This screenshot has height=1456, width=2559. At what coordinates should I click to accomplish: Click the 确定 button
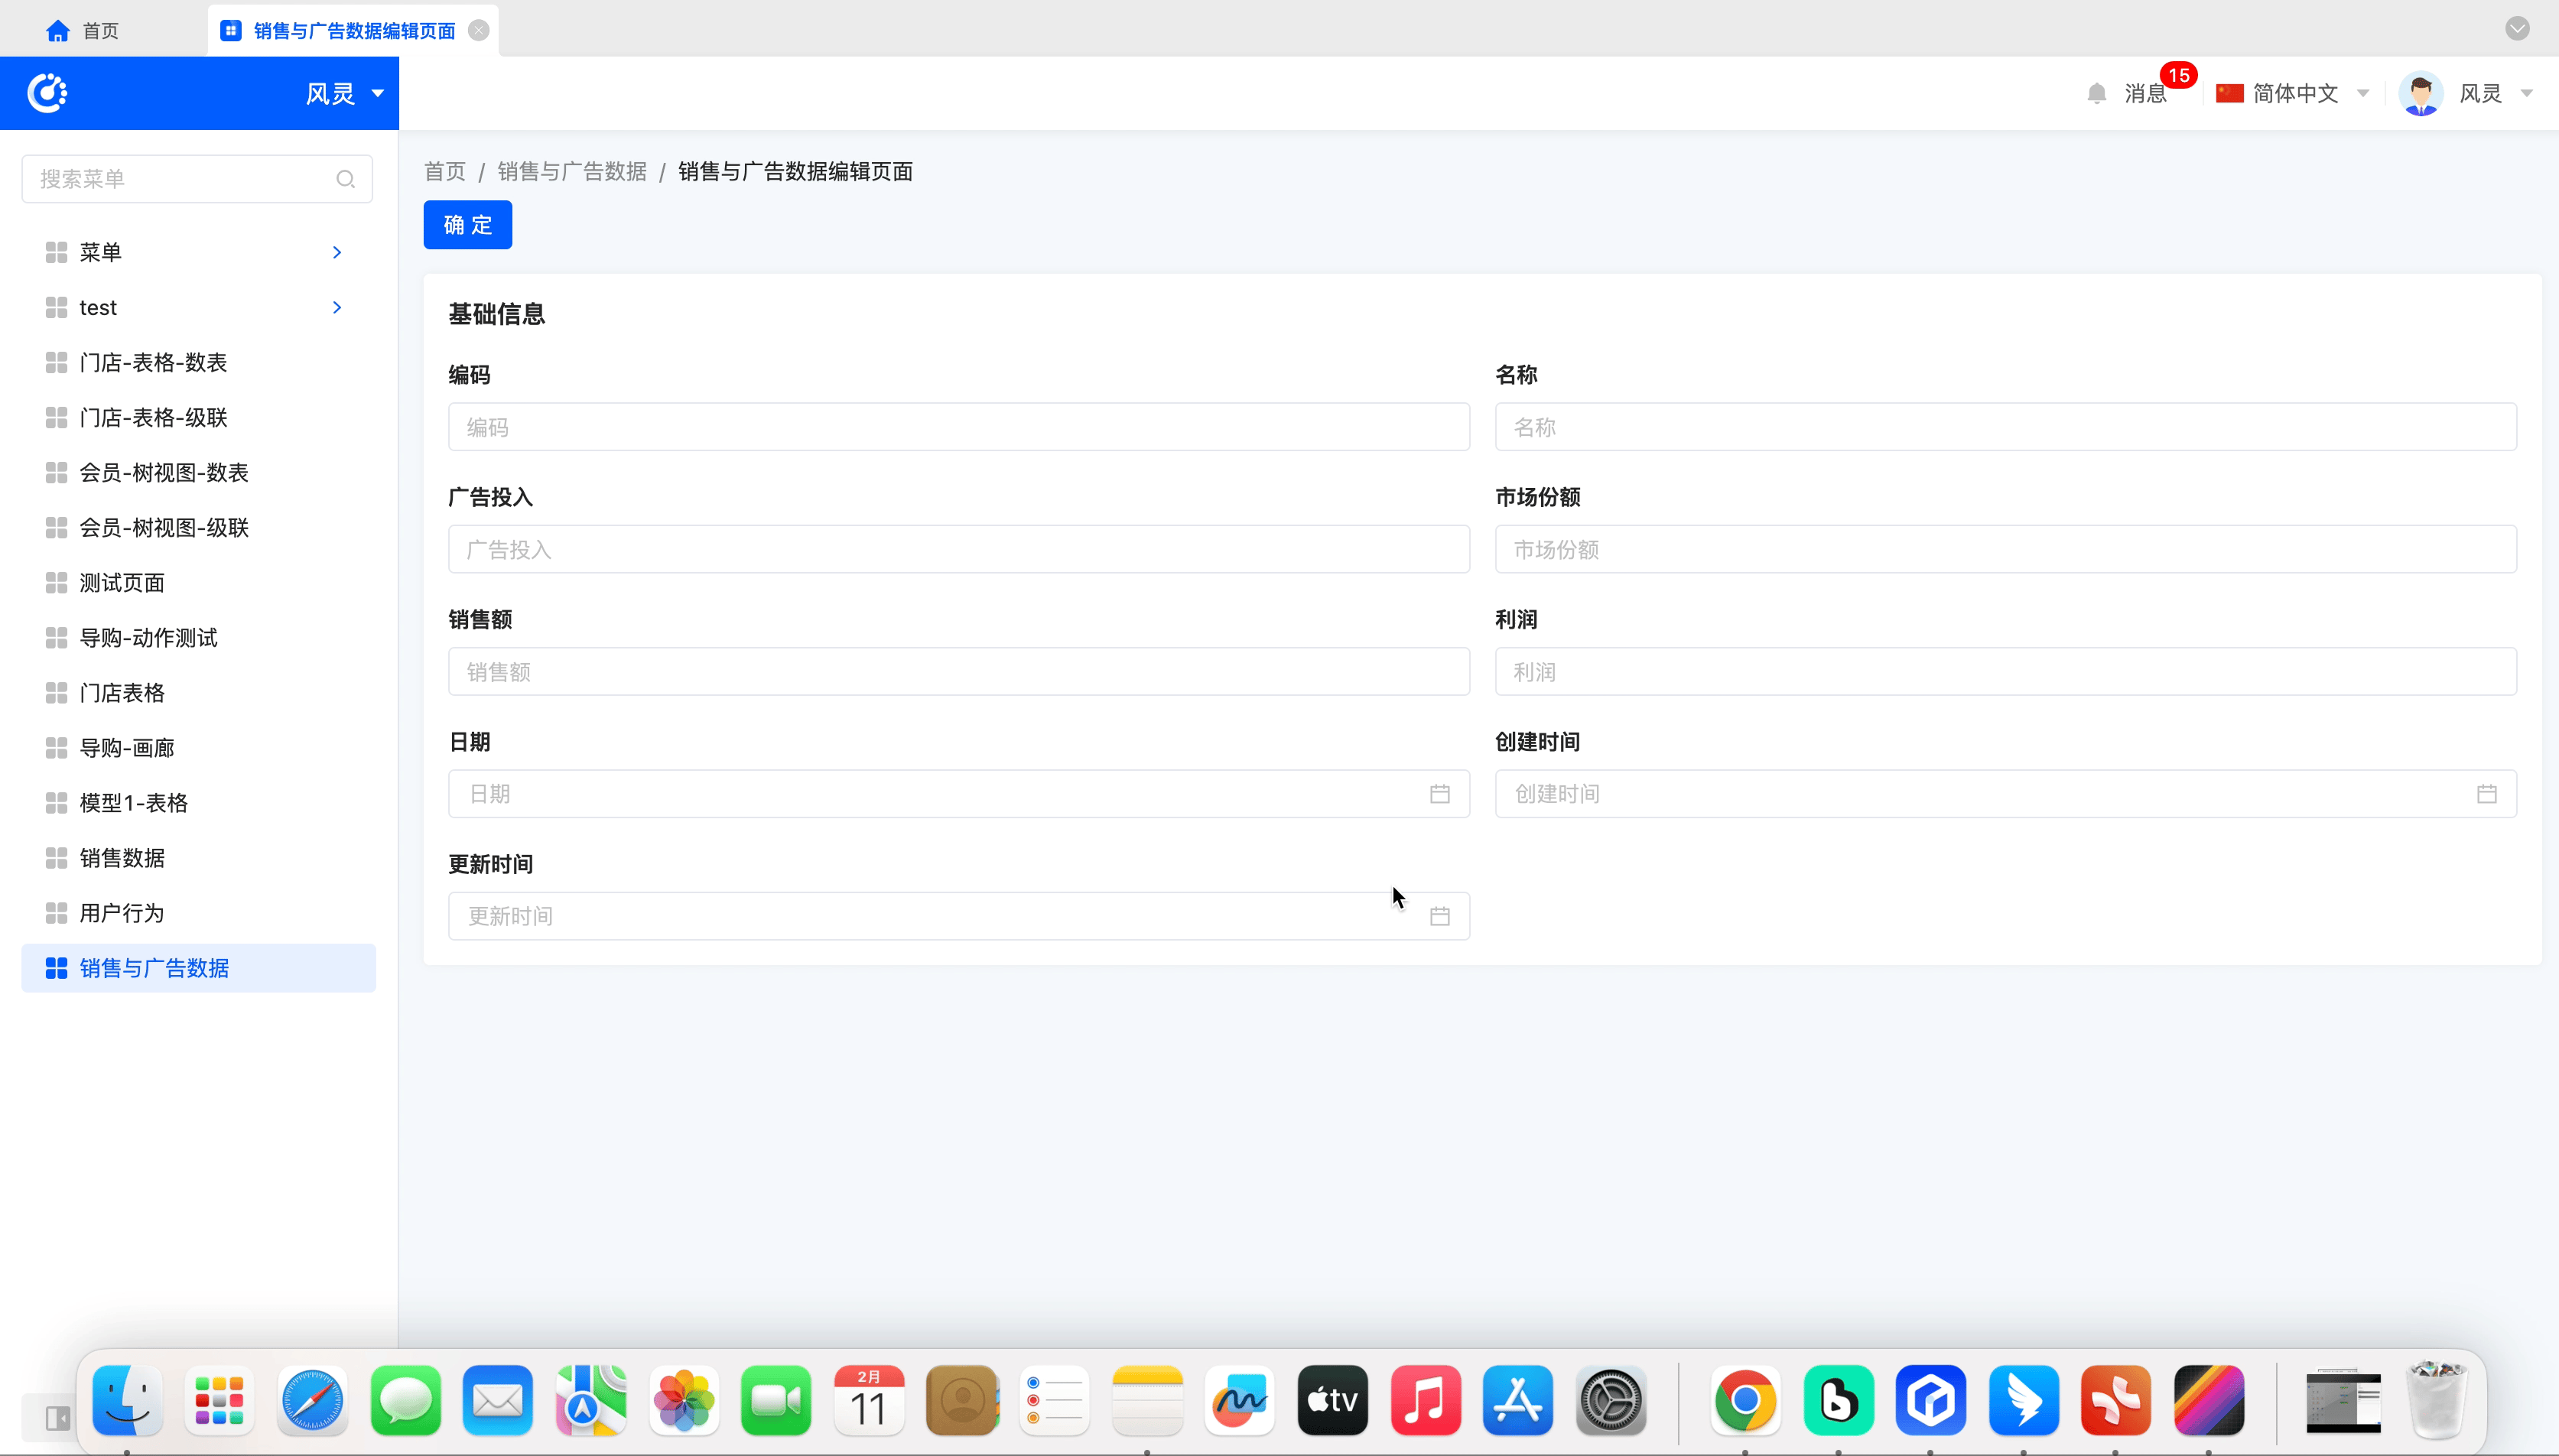pos(467,225)
